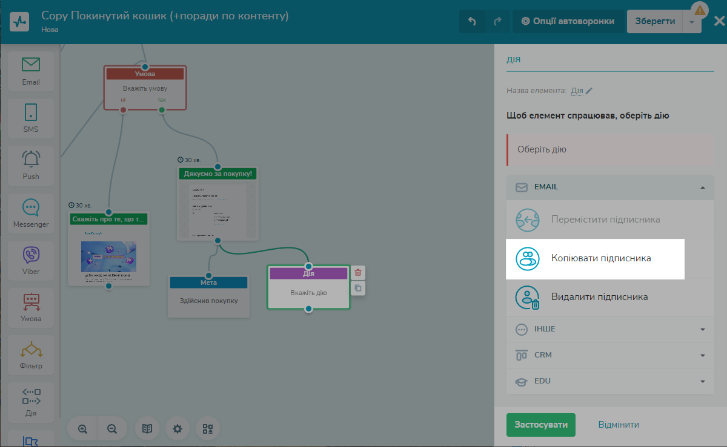Viewport: 727px width, 447px height.
Task: Select the Push notification block
Action: coord(31,166)
